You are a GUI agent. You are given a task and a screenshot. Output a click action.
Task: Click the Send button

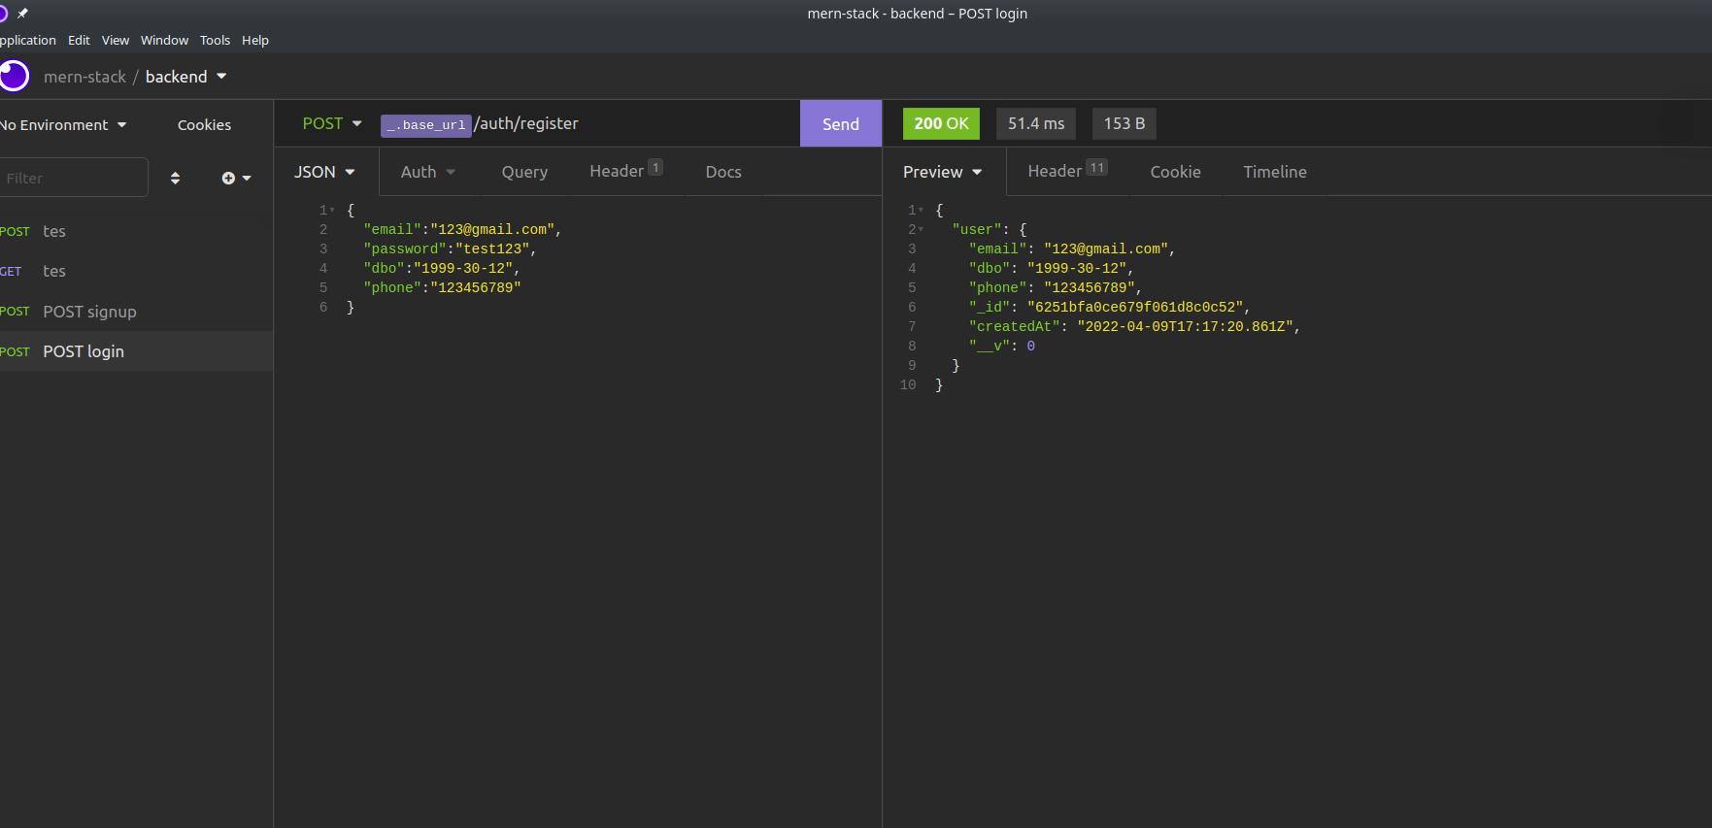841,123
